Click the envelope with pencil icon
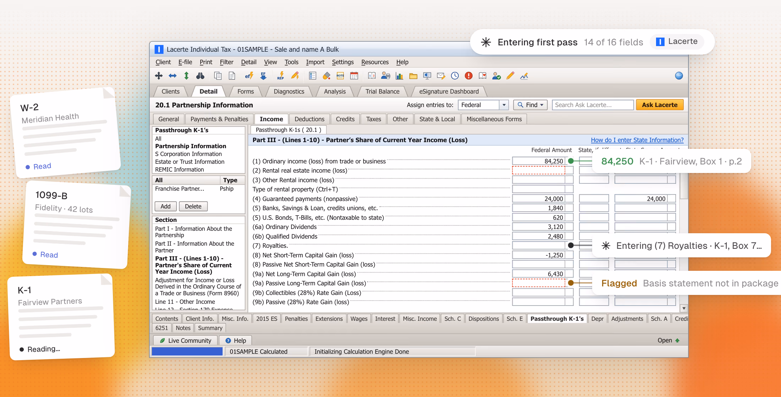Viewport: 781px width, 397px height. click(441, 76)
